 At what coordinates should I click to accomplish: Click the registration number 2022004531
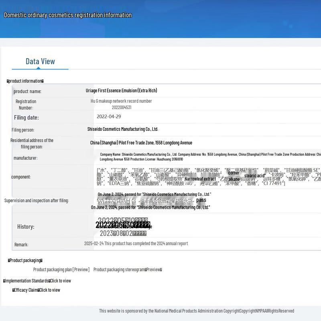121,108
